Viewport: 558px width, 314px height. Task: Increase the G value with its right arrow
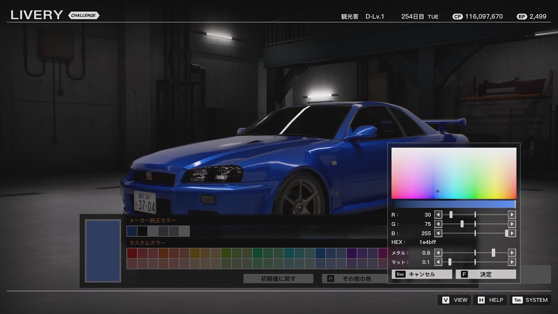click(x=512, y=224)
